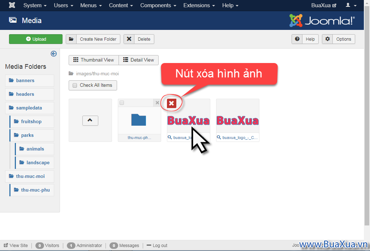Open the Users dropdown menu
This screenshot has width=370, height=251.
[x=64, y=5]
